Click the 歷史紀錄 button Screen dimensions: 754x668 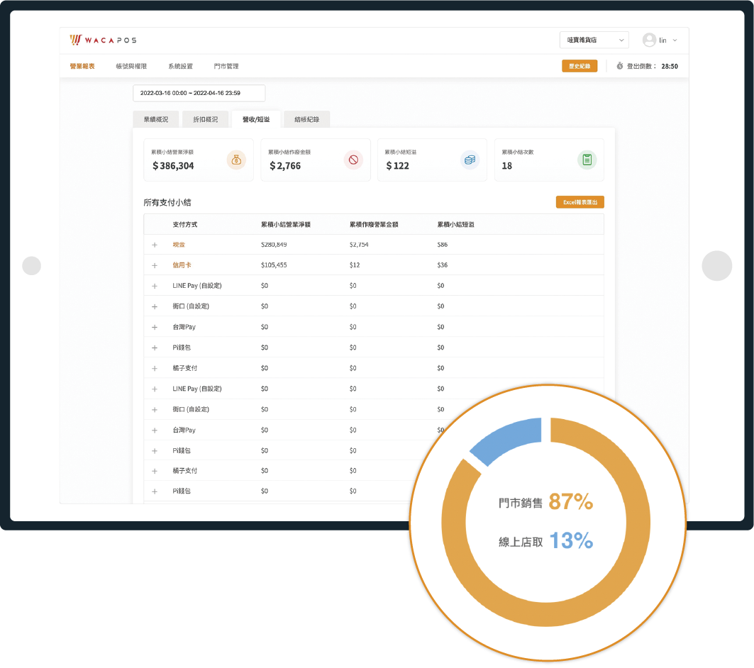580,66
